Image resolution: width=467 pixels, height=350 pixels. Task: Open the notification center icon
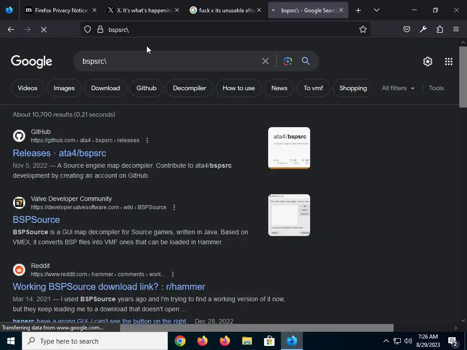(453, 341)
